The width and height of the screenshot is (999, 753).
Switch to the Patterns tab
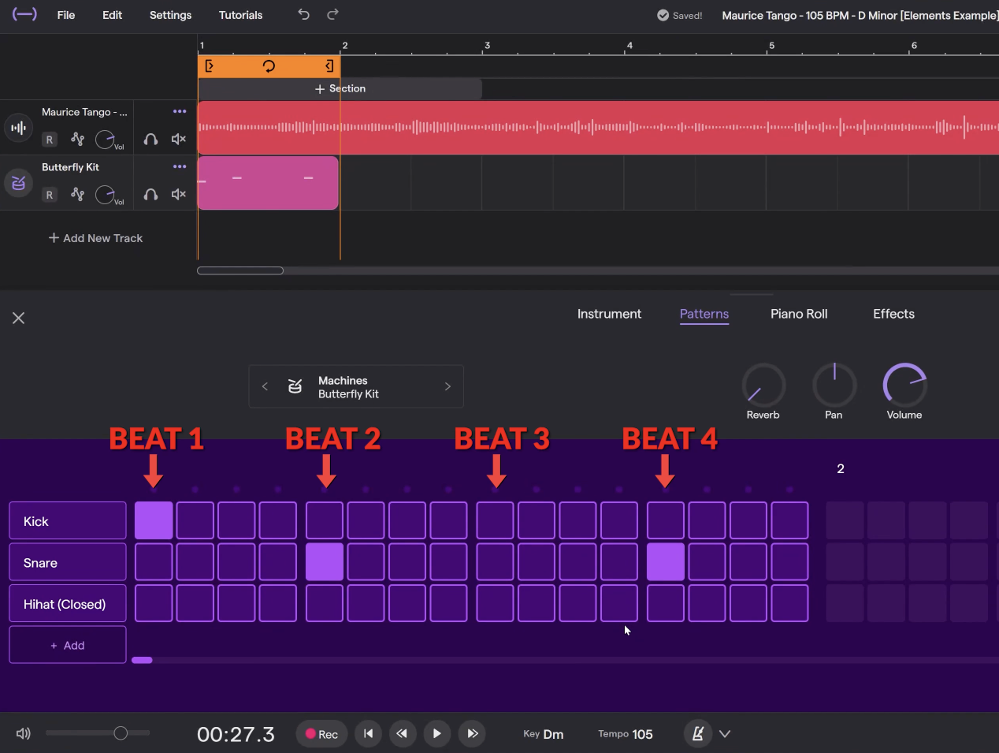coord(704,314)
